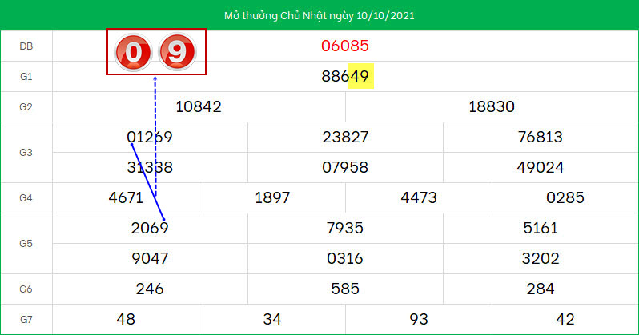Click G2 number 18830
639x335 pixels.
coord(492,107)
